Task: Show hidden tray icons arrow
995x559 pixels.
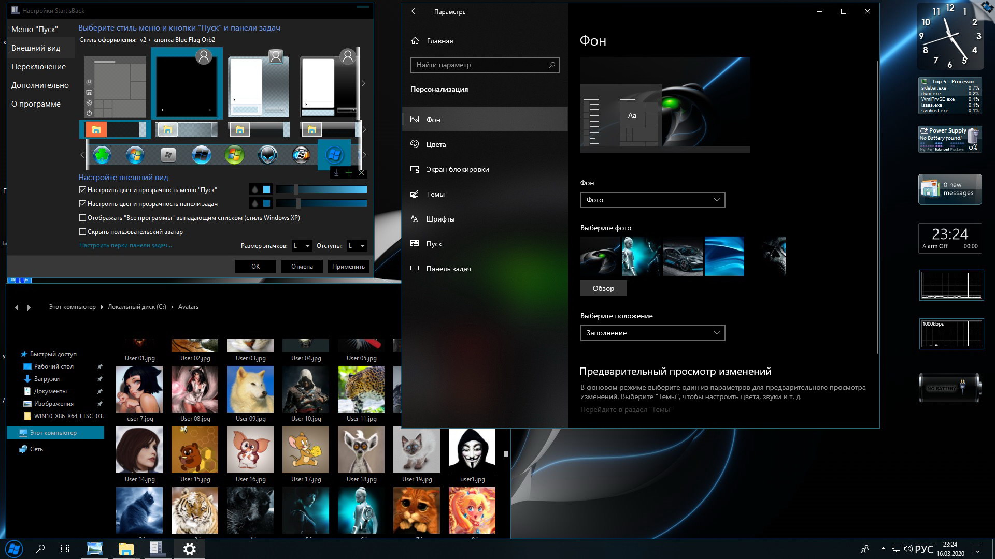Action: [883, 549]
